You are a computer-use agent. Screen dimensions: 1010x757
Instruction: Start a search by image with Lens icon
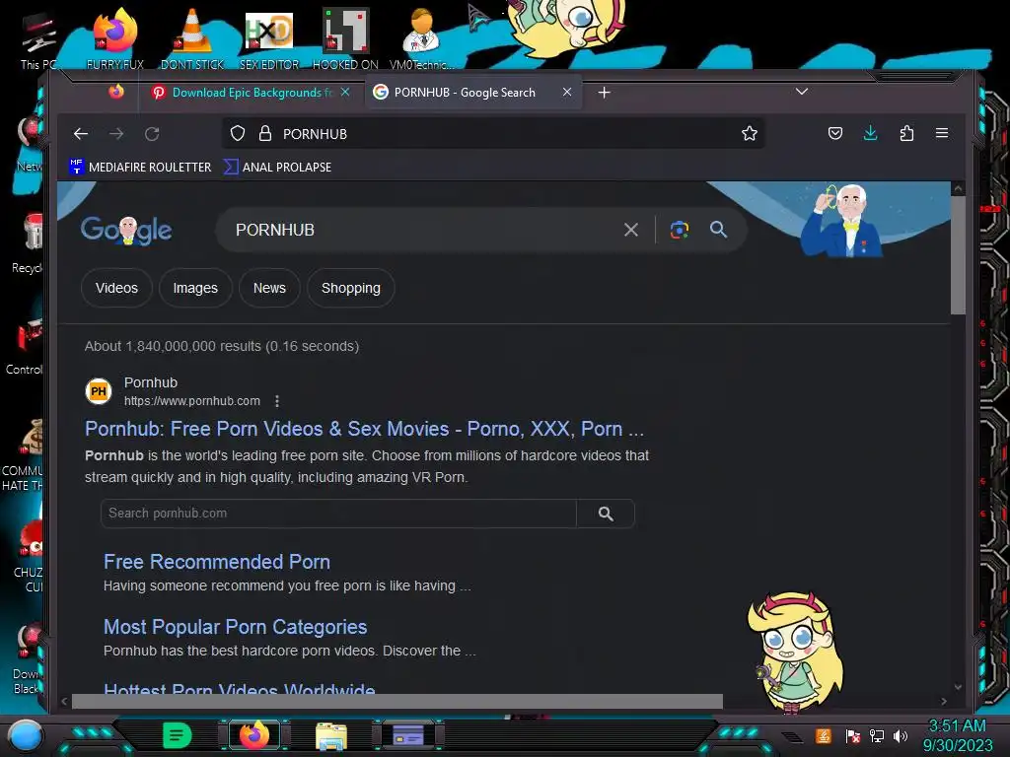point(680,230)
